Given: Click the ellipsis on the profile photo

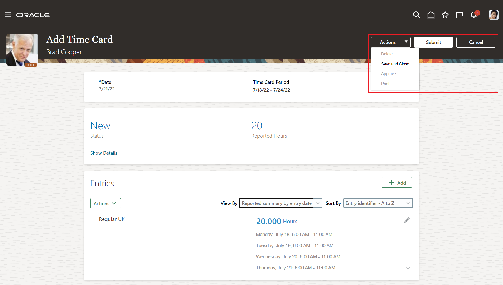Looking at the screenshot, I should [x=31, y=65].
